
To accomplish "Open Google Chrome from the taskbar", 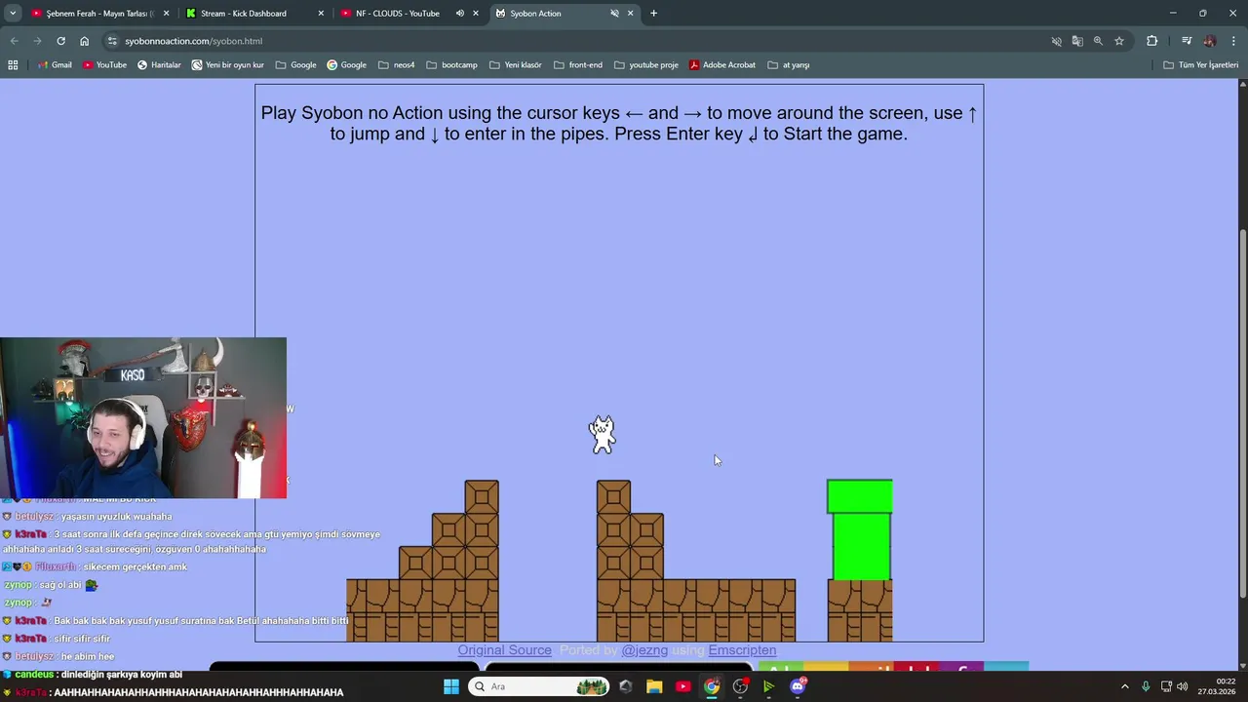I will pos(712,686).
